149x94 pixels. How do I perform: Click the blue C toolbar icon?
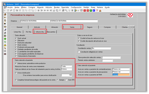click(94, 11)
